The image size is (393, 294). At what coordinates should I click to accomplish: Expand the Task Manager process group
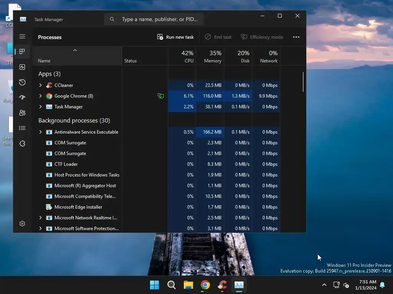click(x=40, y=107)
